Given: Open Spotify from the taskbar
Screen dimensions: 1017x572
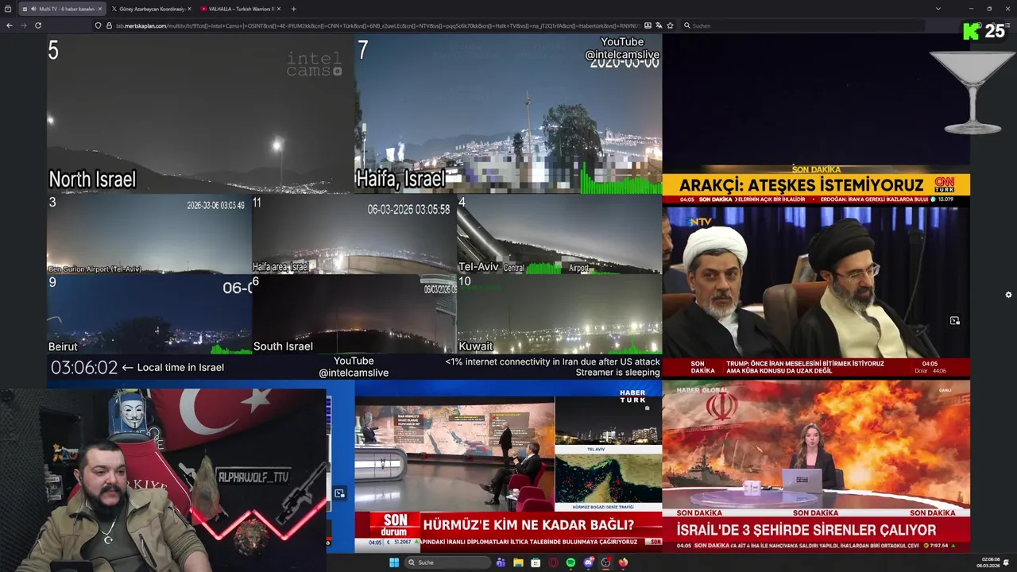Looking at the screenshot, I should (x=570, y=562).
